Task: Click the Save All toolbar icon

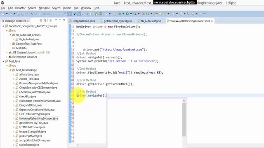Action: (x=22, y=14)
